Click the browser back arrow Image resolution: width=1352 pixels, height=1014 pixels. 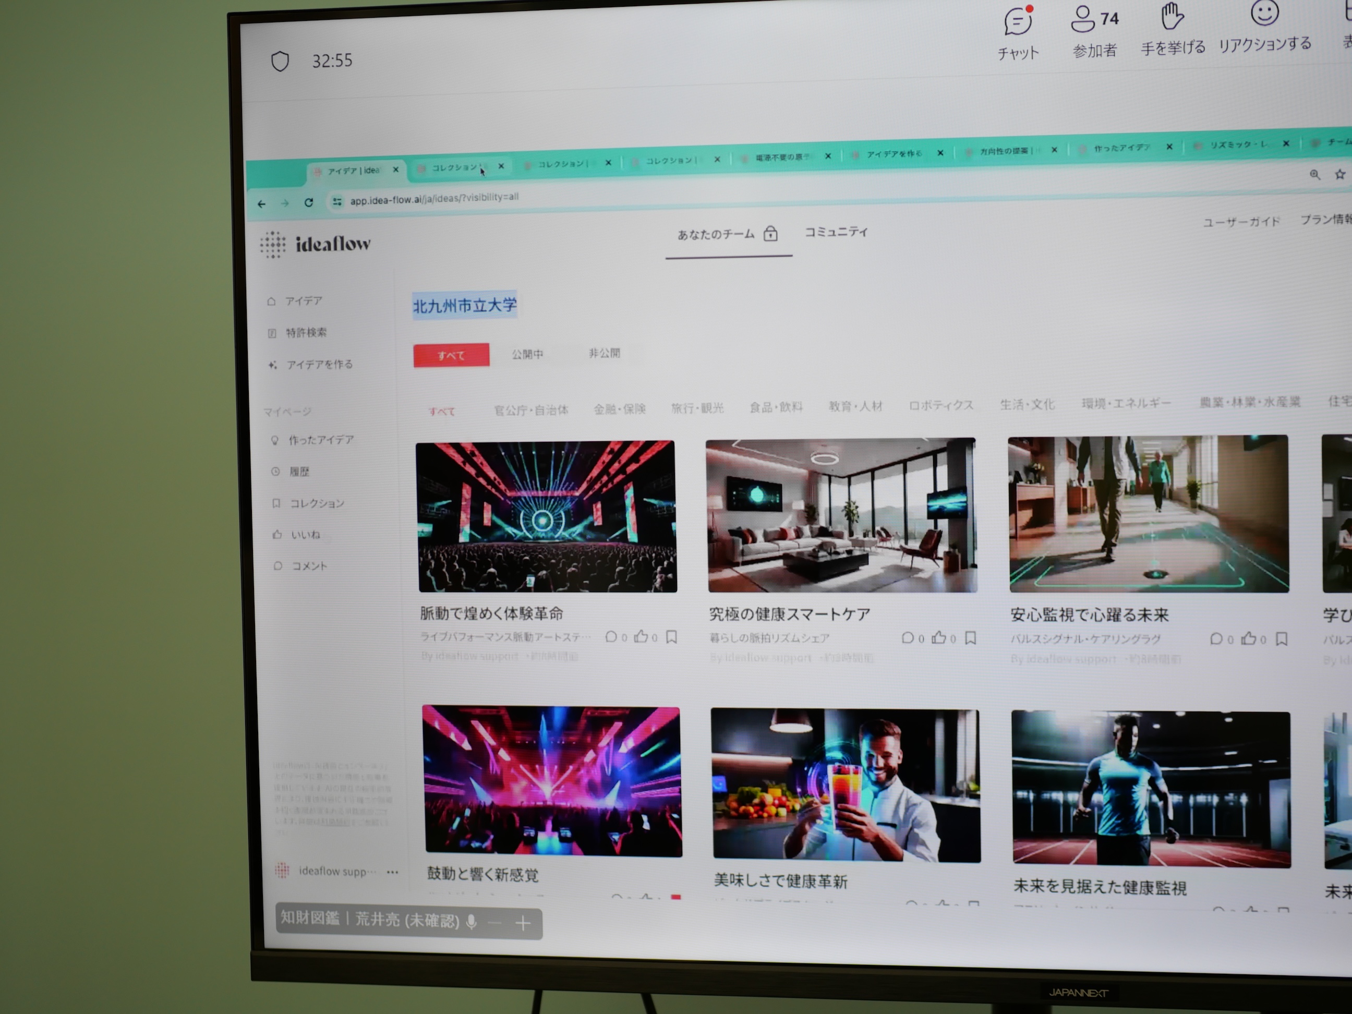coord(262,204)
